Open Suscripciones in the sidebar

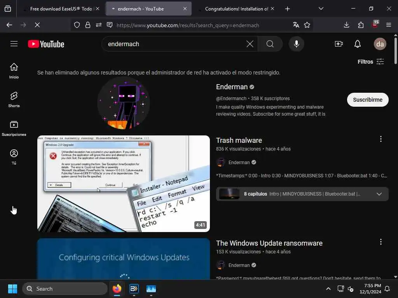click(14, 128)
